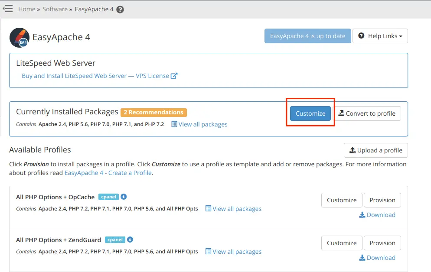
Task: Click the EasyApache 4 is up to date button
Action: click(307, 36)
